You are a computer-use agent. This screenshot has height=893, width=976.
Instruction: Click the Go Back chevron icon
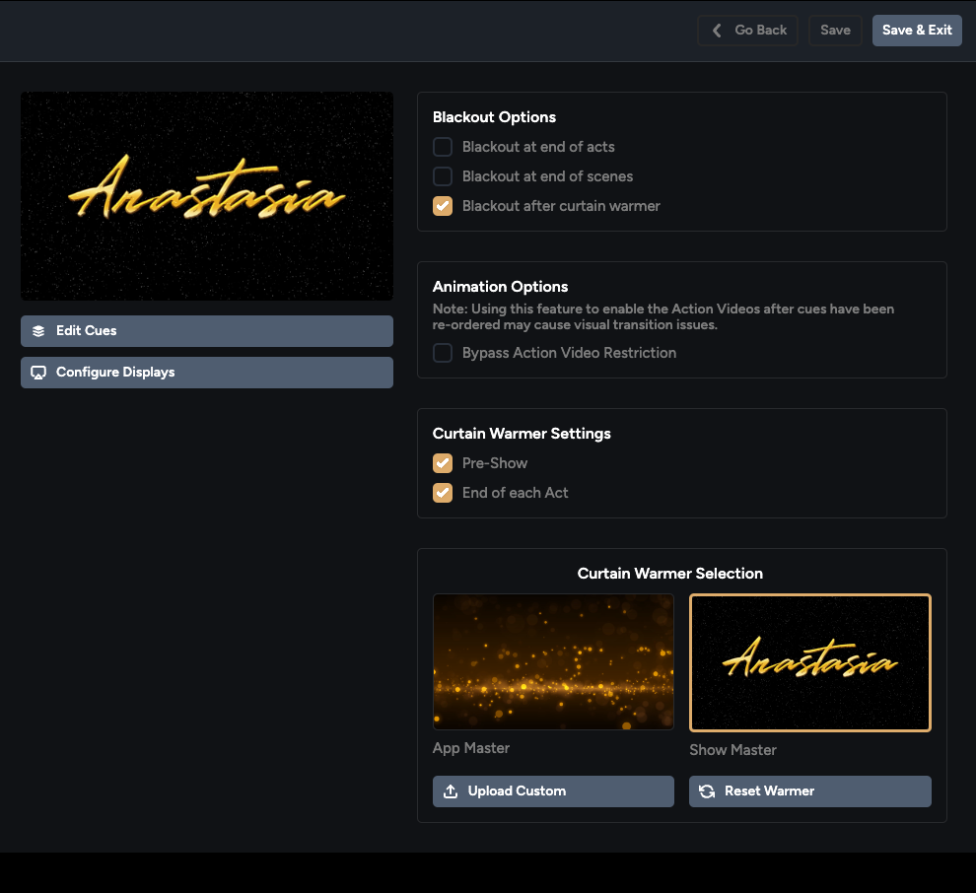(717, 31)
